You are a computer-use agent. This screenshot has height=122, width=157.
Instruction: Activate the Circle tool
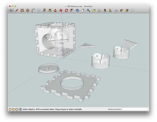pos(28,10)
